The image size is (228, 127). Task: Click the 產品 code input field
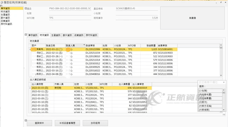(x=70, y=8)
